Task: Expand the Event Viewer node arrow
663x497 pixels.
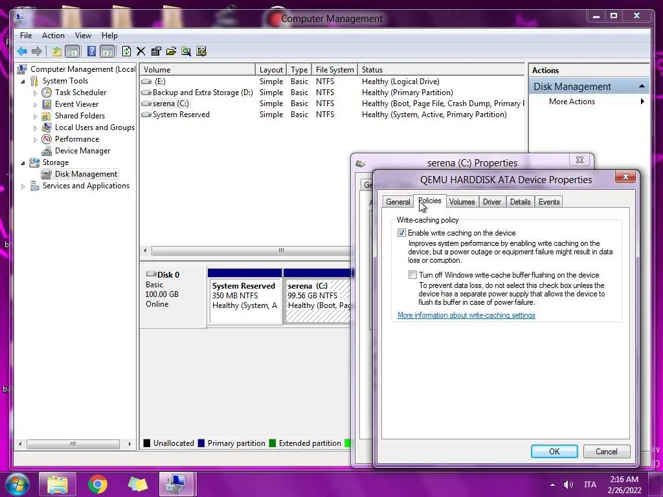Action: 35,104
